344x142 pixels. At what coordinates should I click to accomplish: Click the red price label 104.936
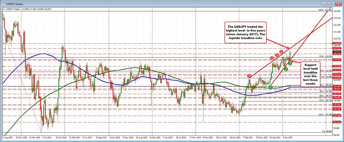(337, 104)
